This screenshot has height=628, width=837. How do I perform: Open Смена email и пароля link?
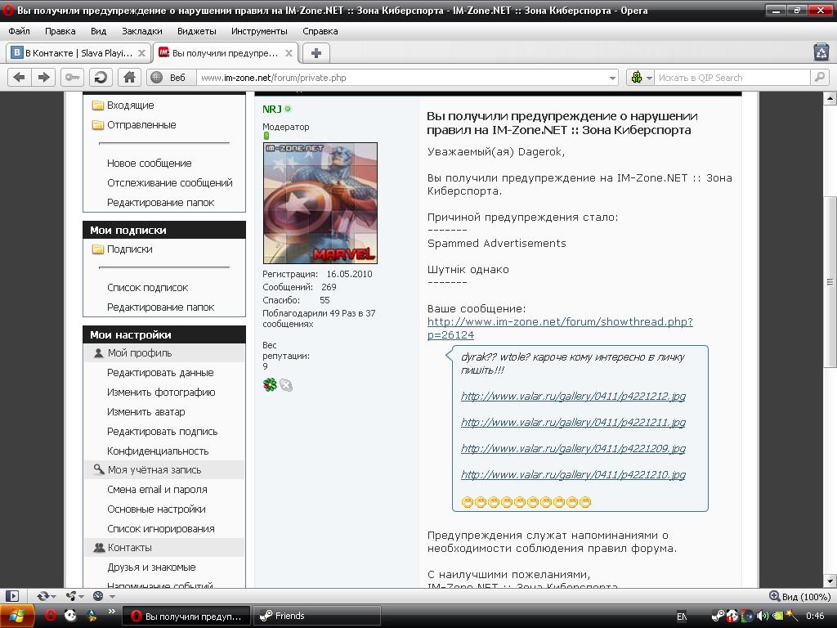[x=157, y=490]
